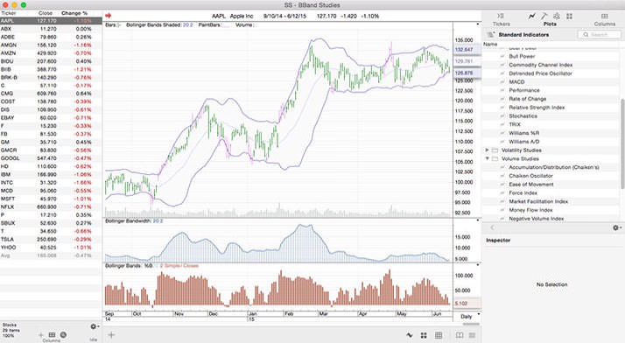Image resolution: width=625 pixels, height=343 pixels.
Task: Select the line chart Plots icon
Action: [x=531, y=16]
